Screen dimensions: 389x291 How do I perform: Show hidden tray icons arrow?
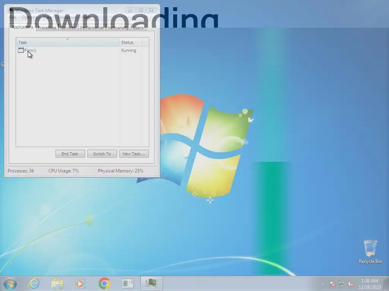(x=323, y=284)
